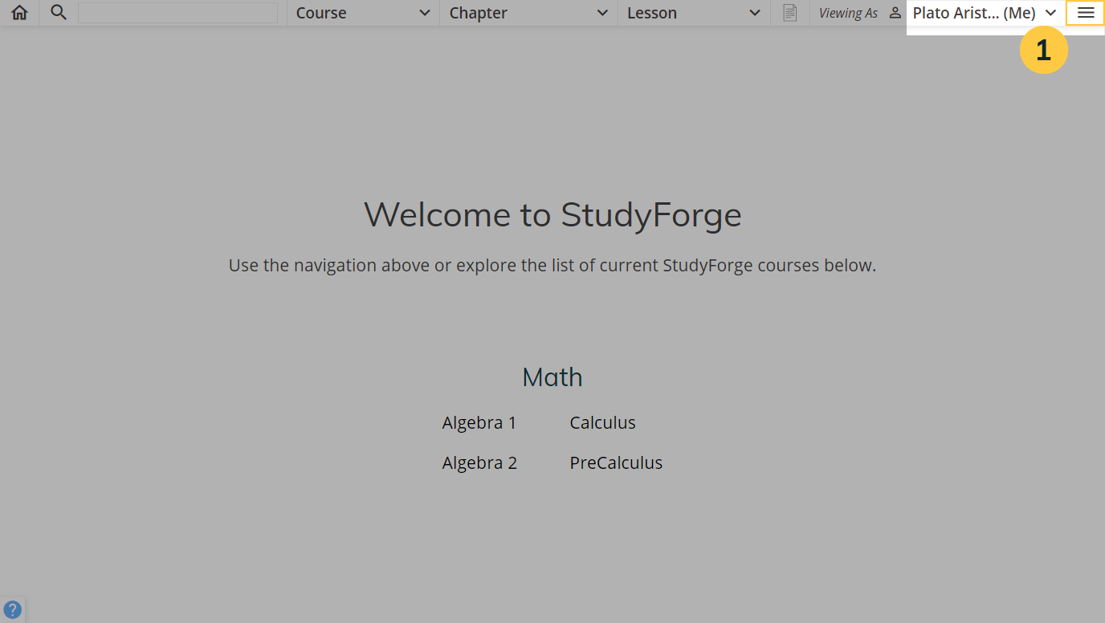
Task: Open the Chapter dropdown
Action: click(x=528, y=13)
